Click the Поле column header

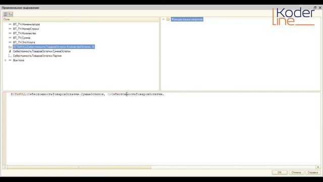[x=81, y=19]
